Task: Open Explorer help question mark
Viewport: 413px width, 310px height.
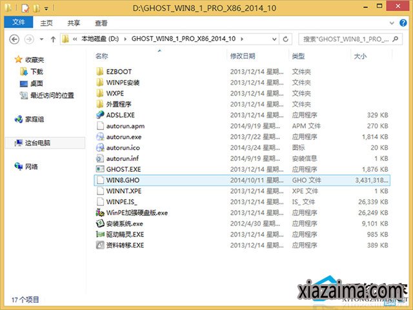Action: point(403,23)
